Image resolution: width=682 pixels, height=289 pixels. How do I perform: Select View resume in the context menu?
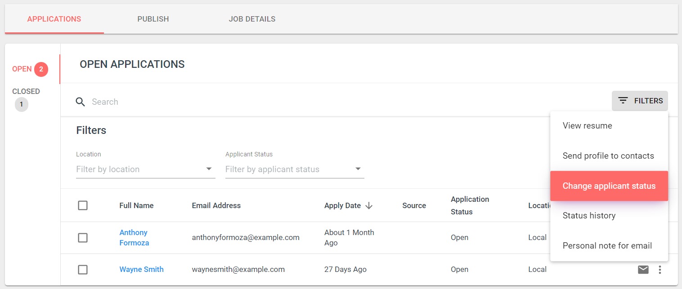pyautogui.click(x=587, y=126)
